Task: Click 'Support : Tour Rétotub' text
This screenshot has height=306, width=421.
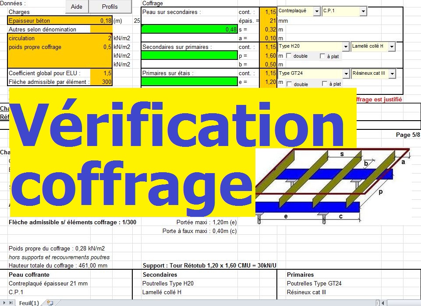Action: (x=209, y=265)
